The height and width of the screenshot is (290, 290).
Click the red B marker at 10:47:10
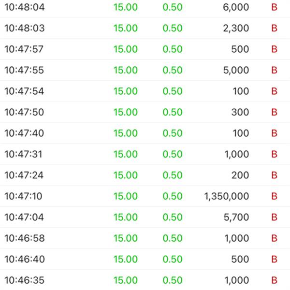[x=274, y=196]
